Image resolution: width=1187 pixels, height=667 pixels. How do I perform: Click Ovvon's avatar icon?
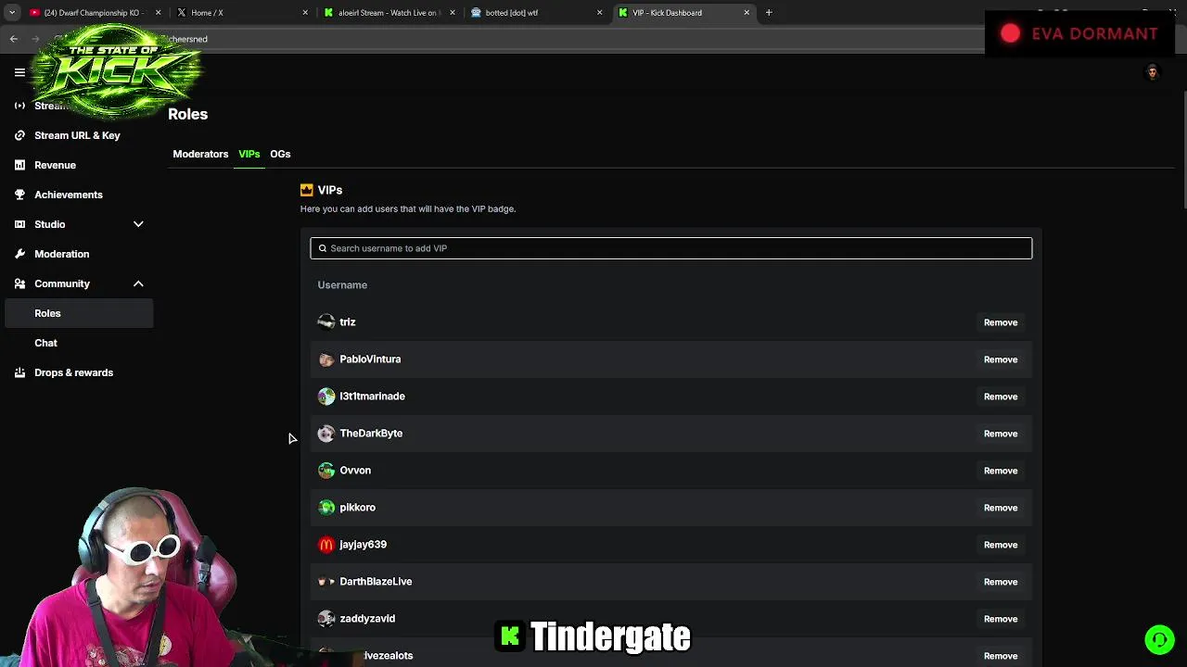tap(326, 470)
